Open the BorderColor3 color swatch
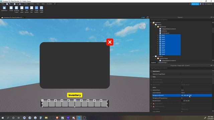 coord(182,101)
